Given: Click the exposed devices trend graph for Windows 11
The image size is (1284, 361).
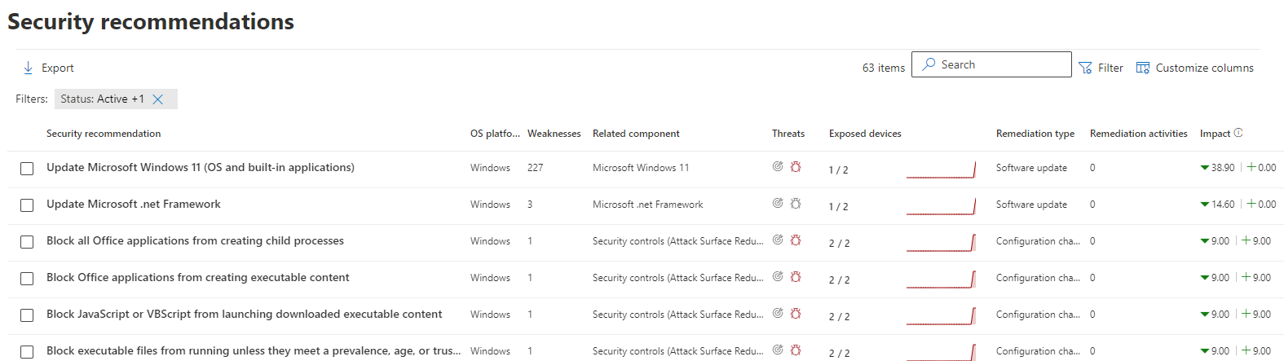Looking at the screenshot, I should pyautogui.click(x=941, y=169).
